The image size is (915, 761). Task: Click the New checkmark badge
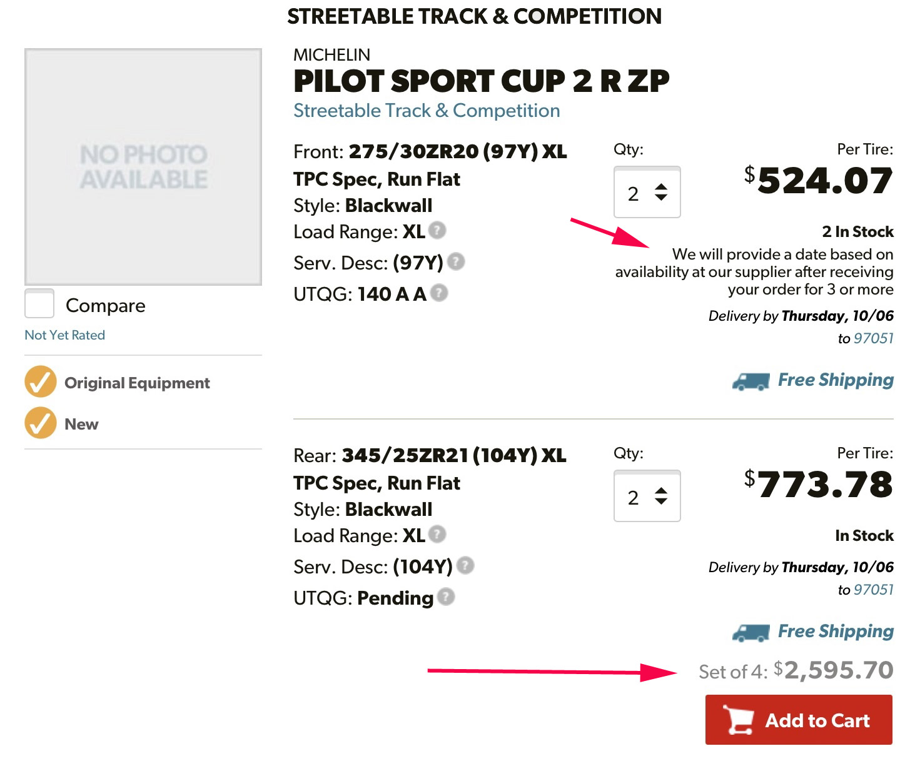click(x=41, y=423)
